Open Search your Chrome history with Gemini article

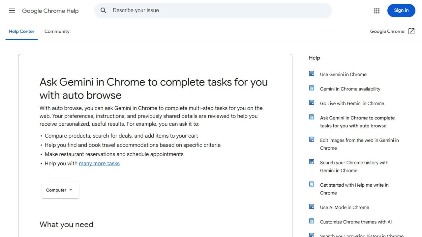point(354,167)
